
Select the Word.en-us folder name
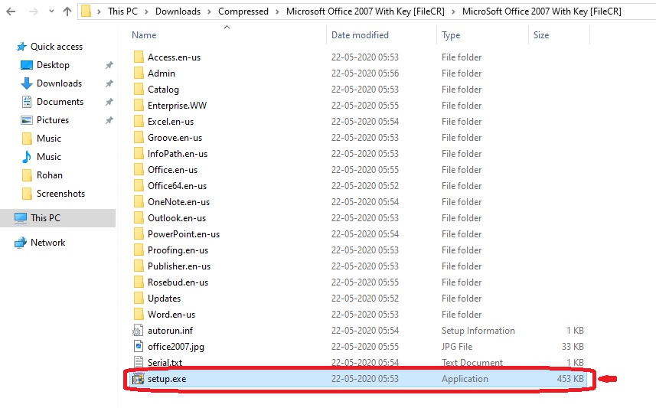coord(171,315)
